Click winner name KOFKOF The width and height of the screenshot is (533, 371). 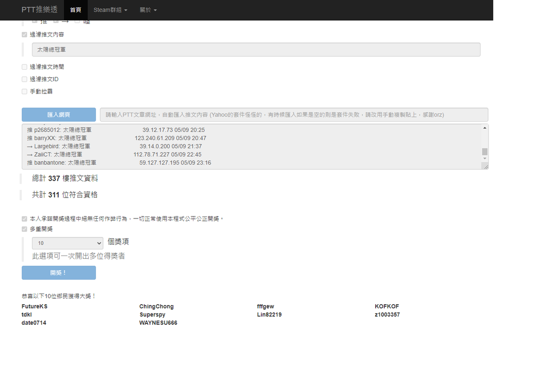pyautogui.click(x=387, y=307)
